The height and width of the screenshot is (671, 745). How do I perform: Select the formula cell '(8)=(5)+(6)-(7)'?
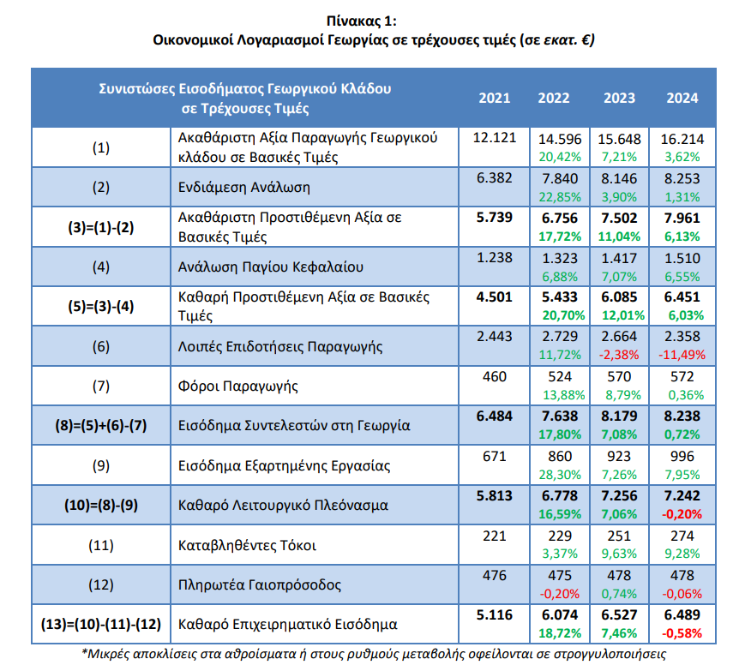click(x=101, y=425)
